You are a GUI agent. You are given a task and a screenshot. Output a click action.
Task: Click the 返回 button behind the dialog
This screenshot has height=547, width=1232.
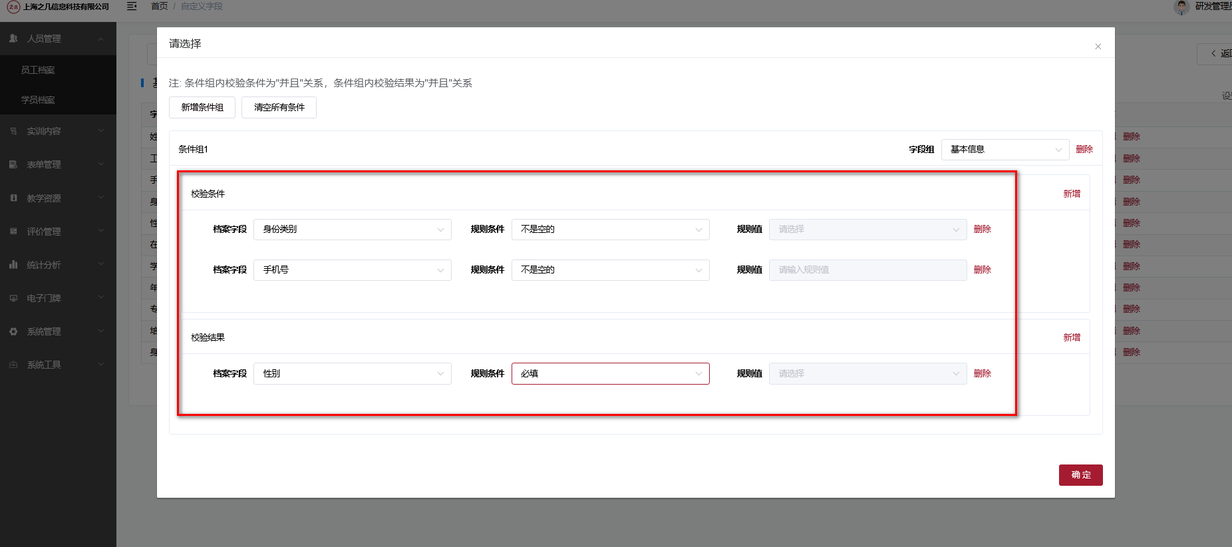(1216, 54)
